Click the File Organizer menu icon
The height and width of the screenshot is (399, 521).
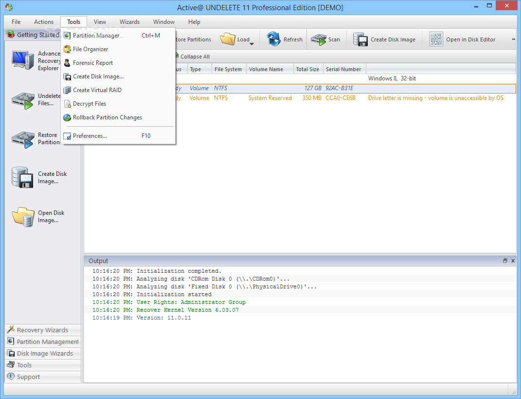pos(67,49)
